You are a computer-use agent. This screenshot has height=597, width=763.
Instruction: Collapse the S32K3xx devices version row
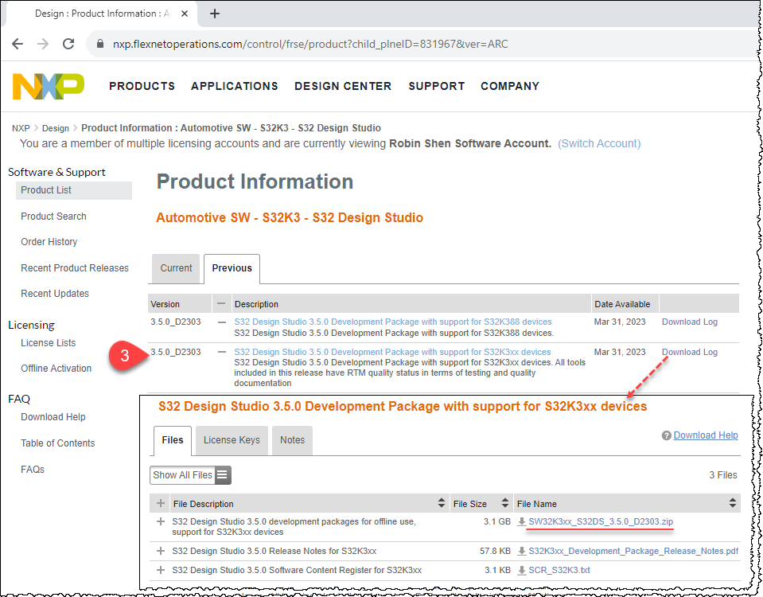click(222, 352)
